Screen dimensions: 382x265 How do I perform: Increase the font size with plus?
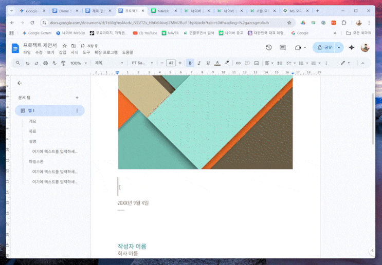click(x=180, y=63)
